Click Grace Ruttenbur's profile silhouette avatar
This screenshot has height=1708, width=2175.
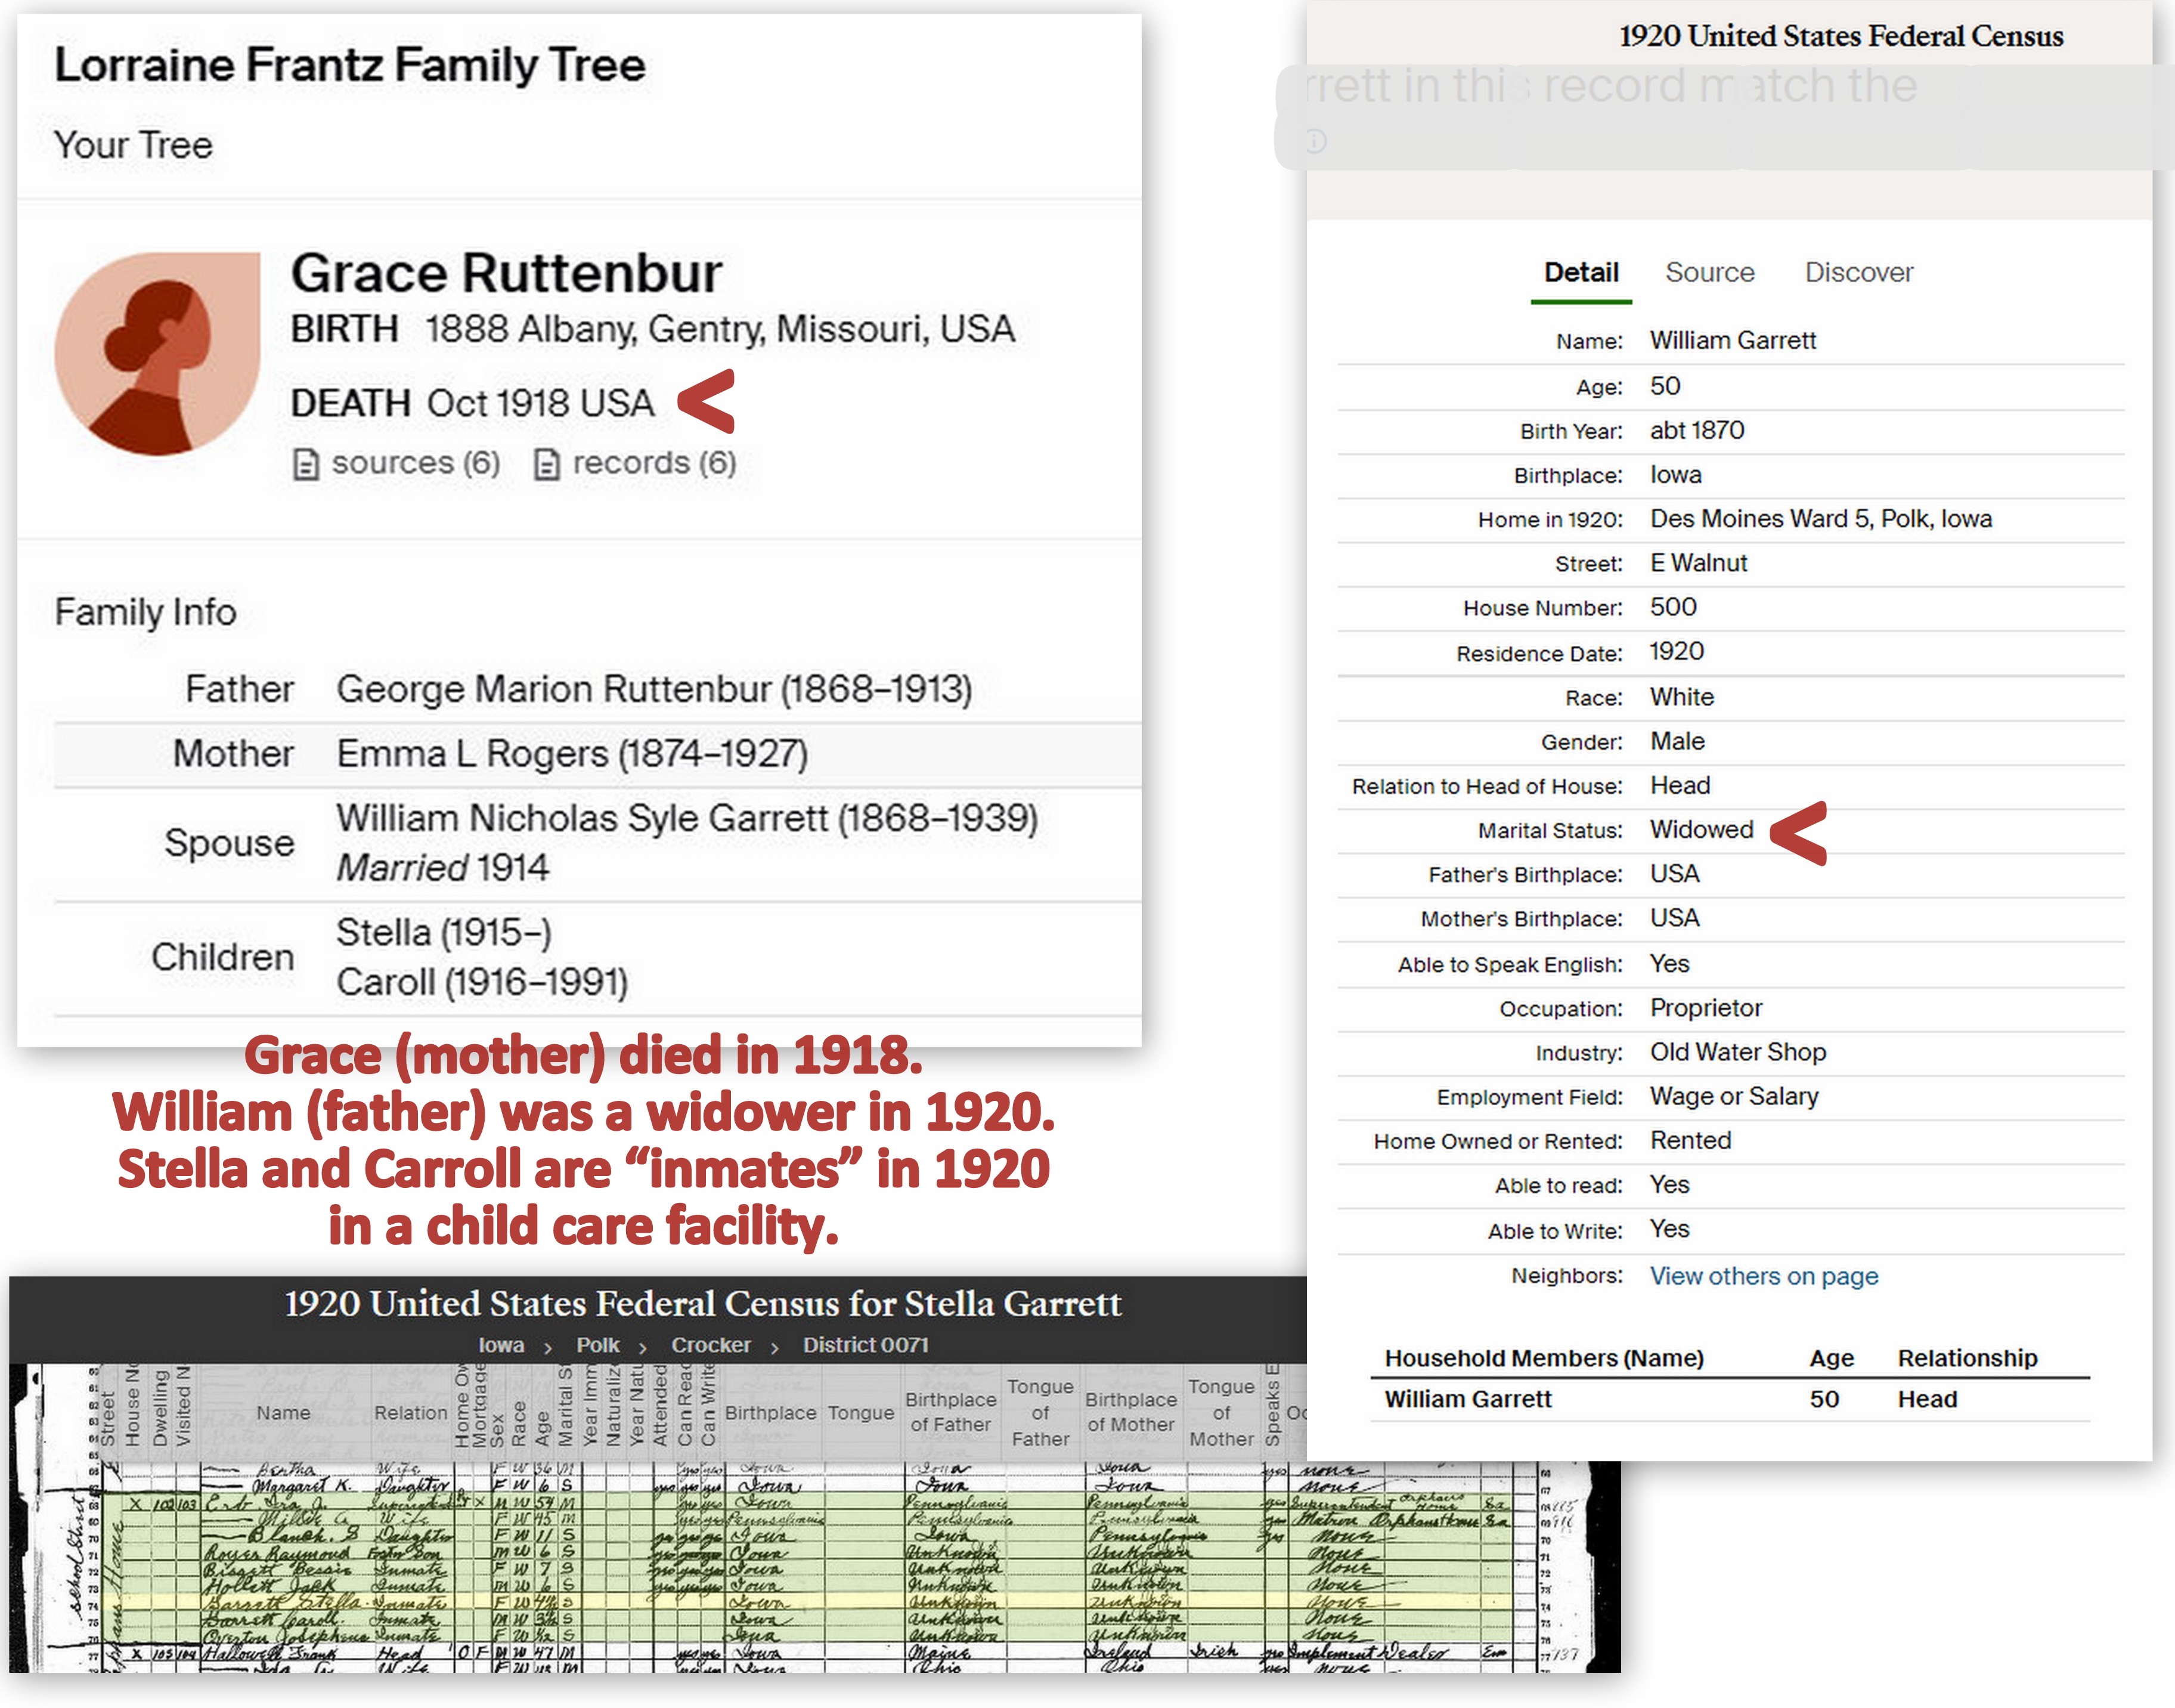tap(157, 354)
